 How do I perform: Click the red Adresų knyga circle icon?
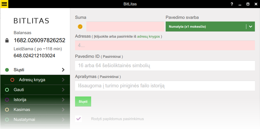(12, 80)
